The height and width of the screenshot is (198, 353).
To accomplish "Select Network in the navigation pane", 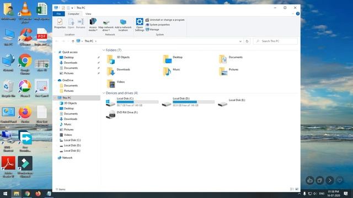I will tap(65, 158).
